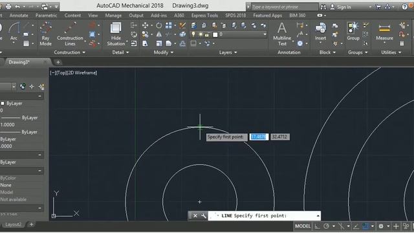This screenshot has width=414, height=233.
Task: Select the Copy tool in Modify panel
Action: [x=145, y=34]
